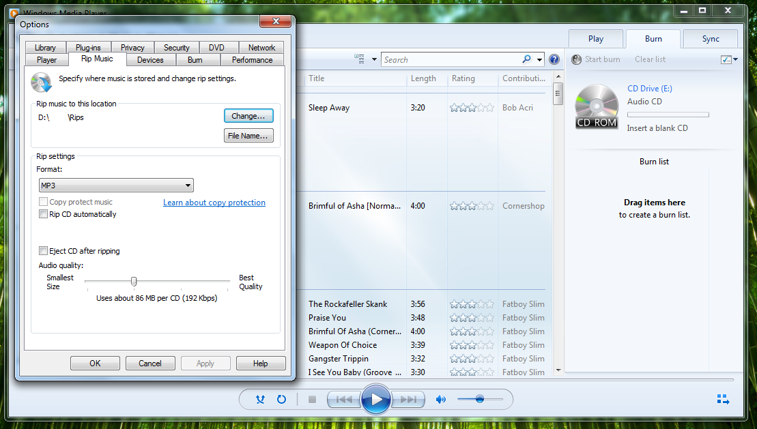Open the Library tab in Options
Screen dimensions: 757x429
point(45,47)
